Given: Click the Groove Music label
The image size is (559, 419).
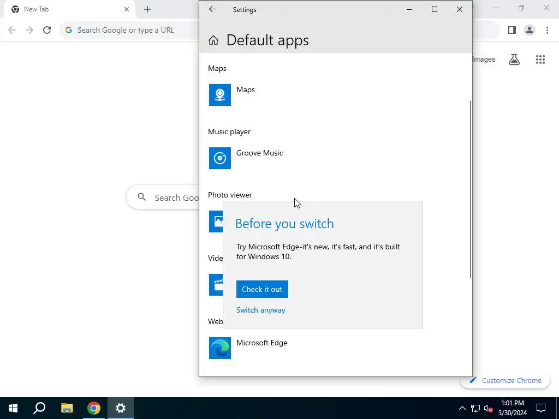Looking at the screenshot, I should (x=259, y=153).
